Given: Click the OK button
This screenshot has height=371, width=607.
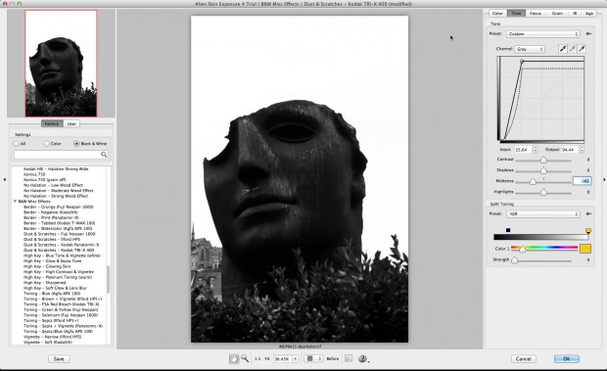Looking at the screenshot, I should [x=566, y=359].
